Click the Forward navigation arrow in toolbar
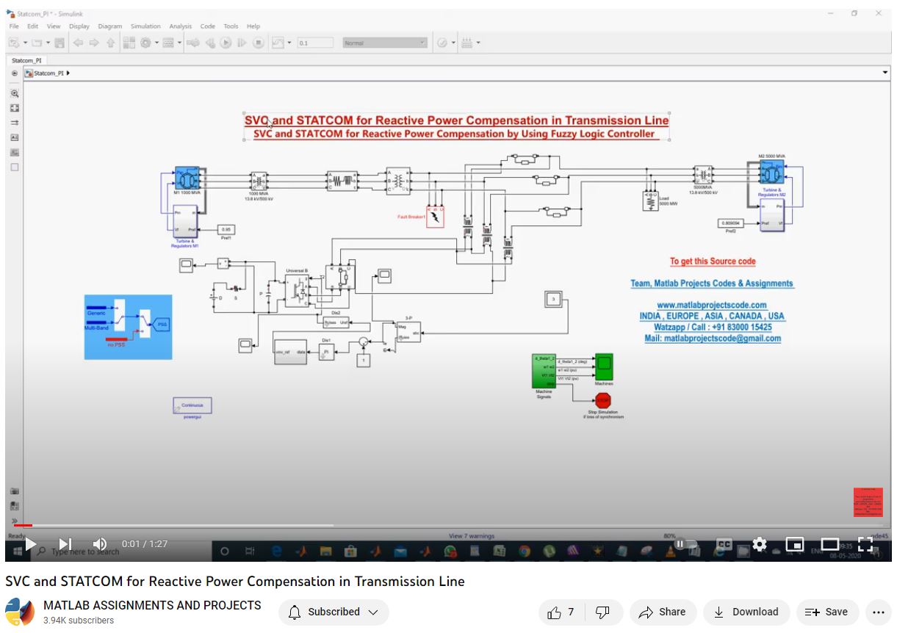 (x=94, y=43)
